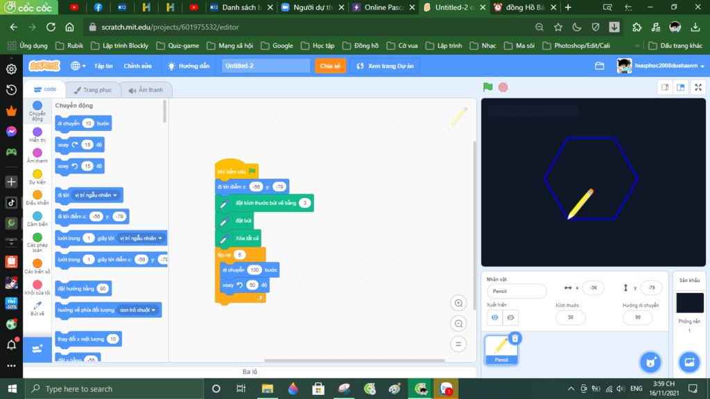Show the sprite with the eye icon

(494, 317)
